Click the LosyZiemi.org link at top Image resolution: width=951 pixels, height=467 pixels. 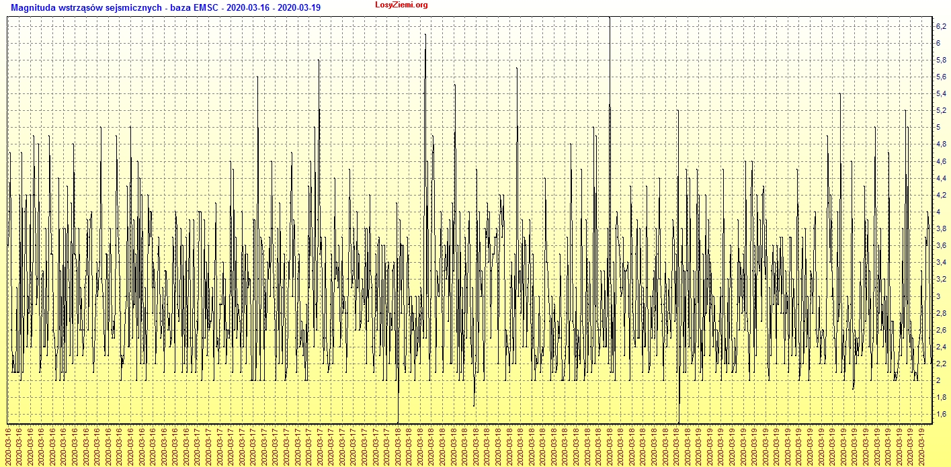pos(401,5)
